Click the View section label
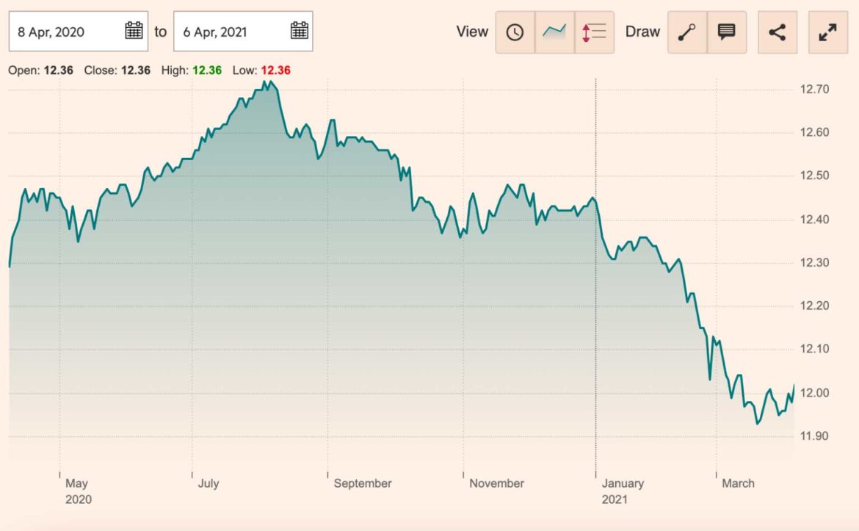859x531 pixels. pos(473,32)
